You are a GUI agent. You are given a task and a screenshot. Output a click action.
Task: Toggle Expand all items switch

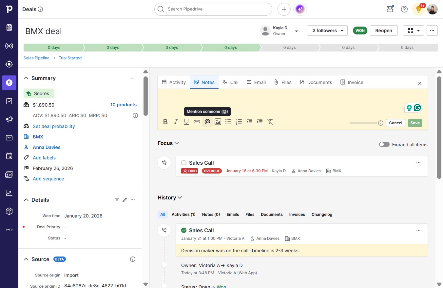click(x=384, y=145)
